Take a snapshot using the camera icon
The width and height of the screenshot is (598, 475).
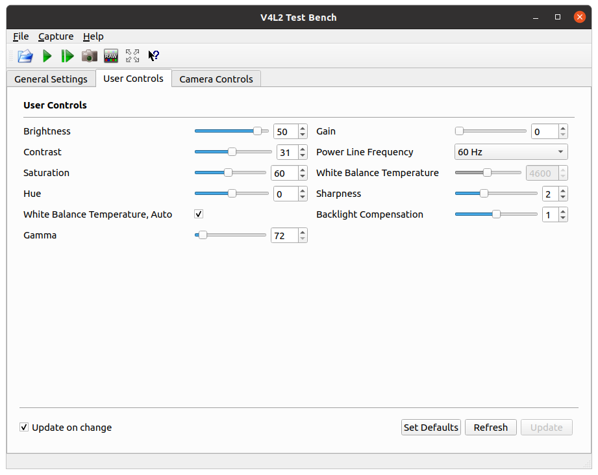pos(89,56)
